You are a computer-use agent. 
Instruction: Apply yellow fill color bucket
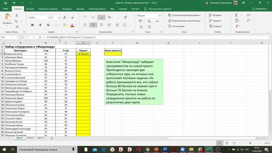(64, 25)
